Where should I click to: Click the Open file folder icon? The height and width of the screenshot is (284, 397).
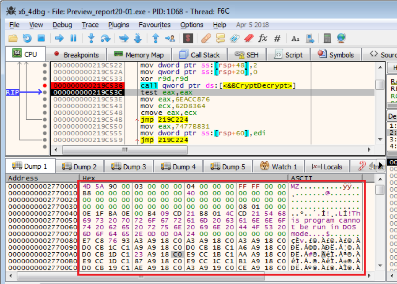point(13,38)
